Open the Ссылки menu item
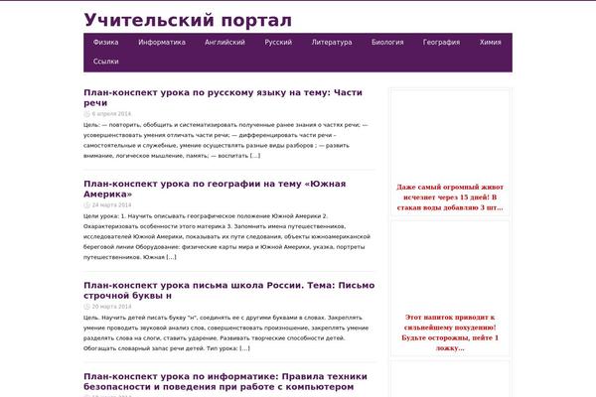Image resolution: width=596 pixels, height=397 pixels. tap(105, 62)
